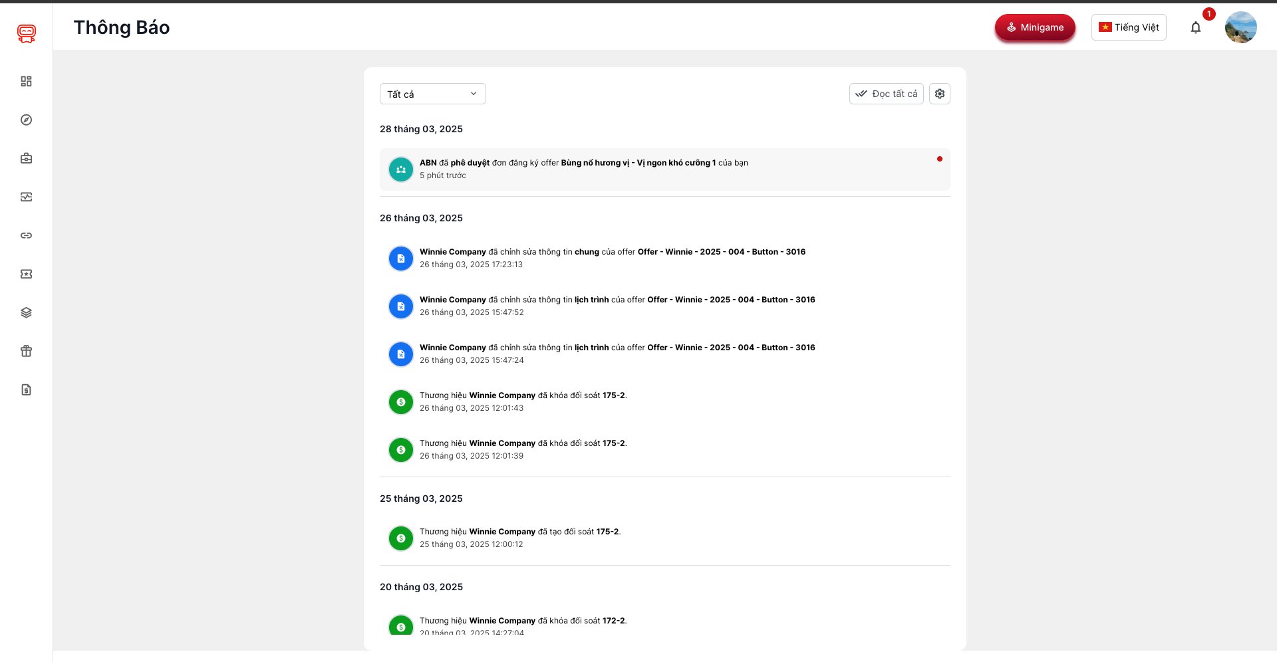Open notification settings gear icon

939,94
